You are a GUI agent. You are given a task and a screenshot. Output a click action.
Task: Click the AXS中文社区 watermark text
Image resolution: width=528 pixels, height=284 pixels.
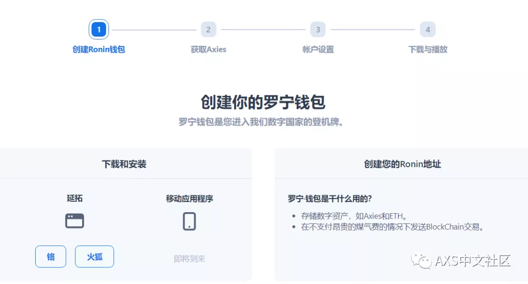(472, 261)
